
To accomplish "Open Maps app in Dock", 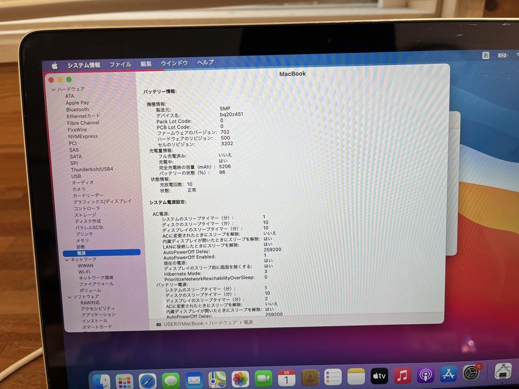I will 217,379.
